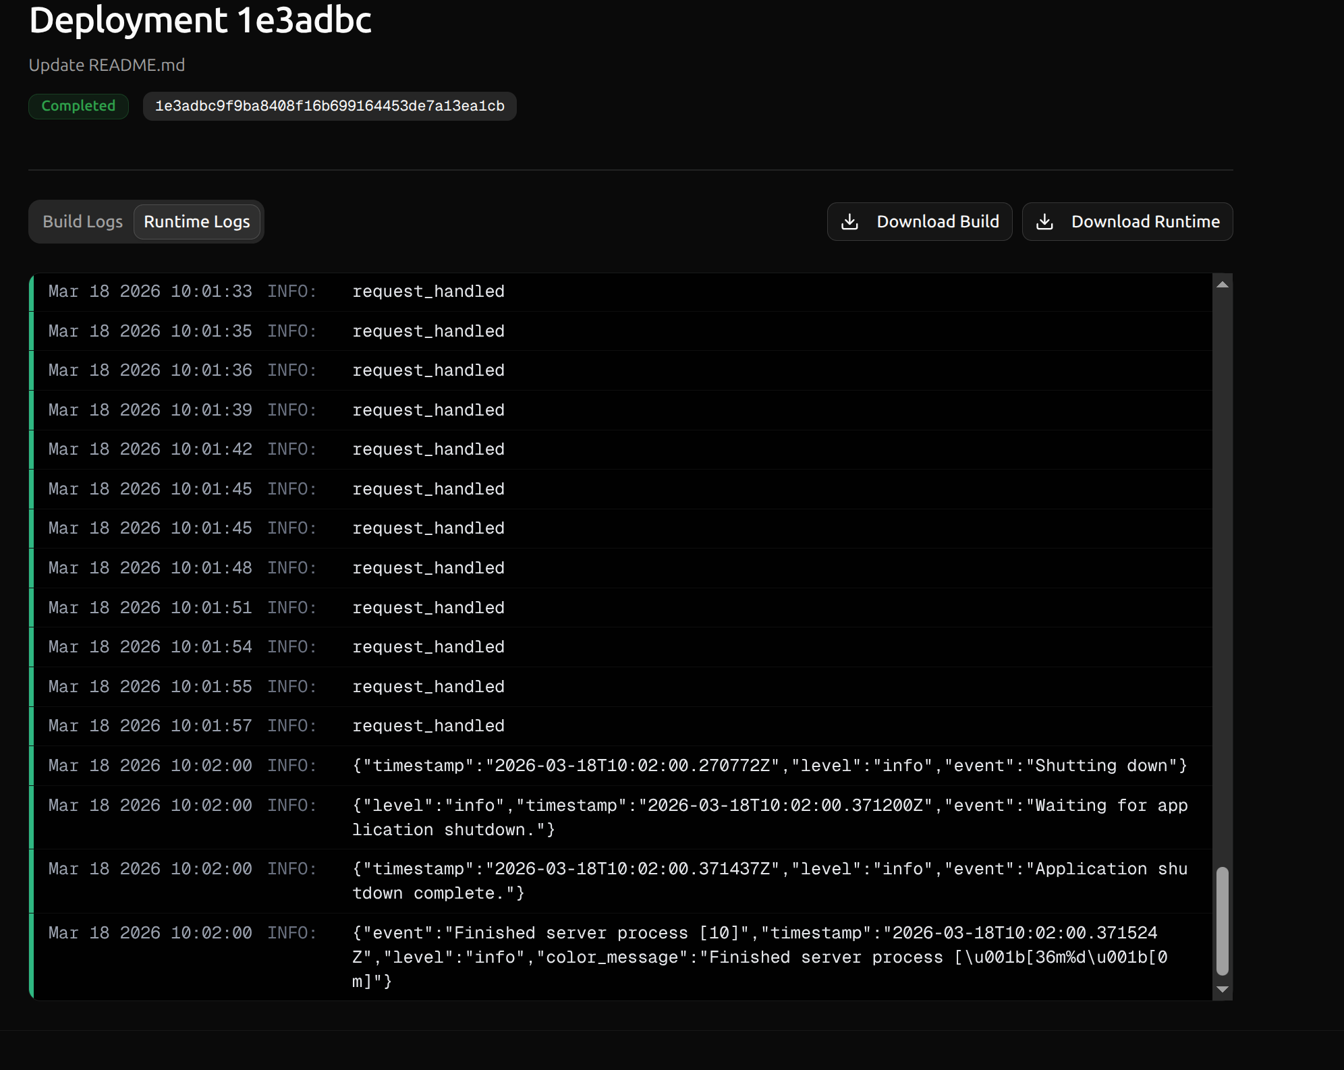Click the Download Runtime button
Screen dimensions: 1344x1070
point(1127,221)
